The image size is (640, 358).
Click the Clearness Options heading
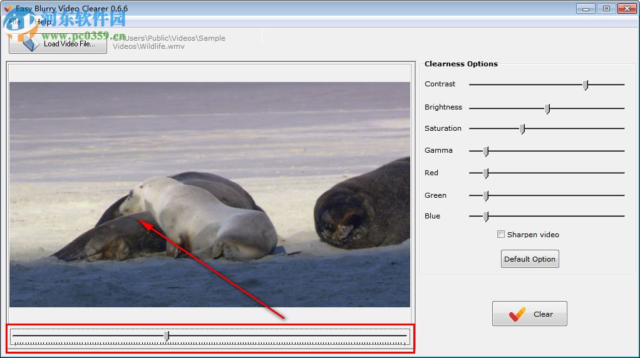coord(462,64)
